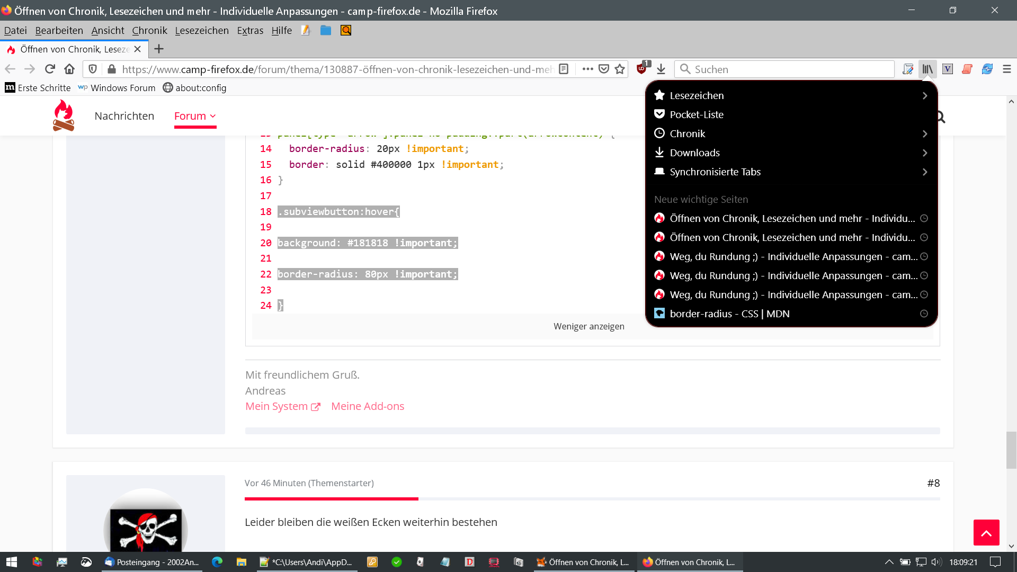Bookmark this page with the star icon

point(620,69)
